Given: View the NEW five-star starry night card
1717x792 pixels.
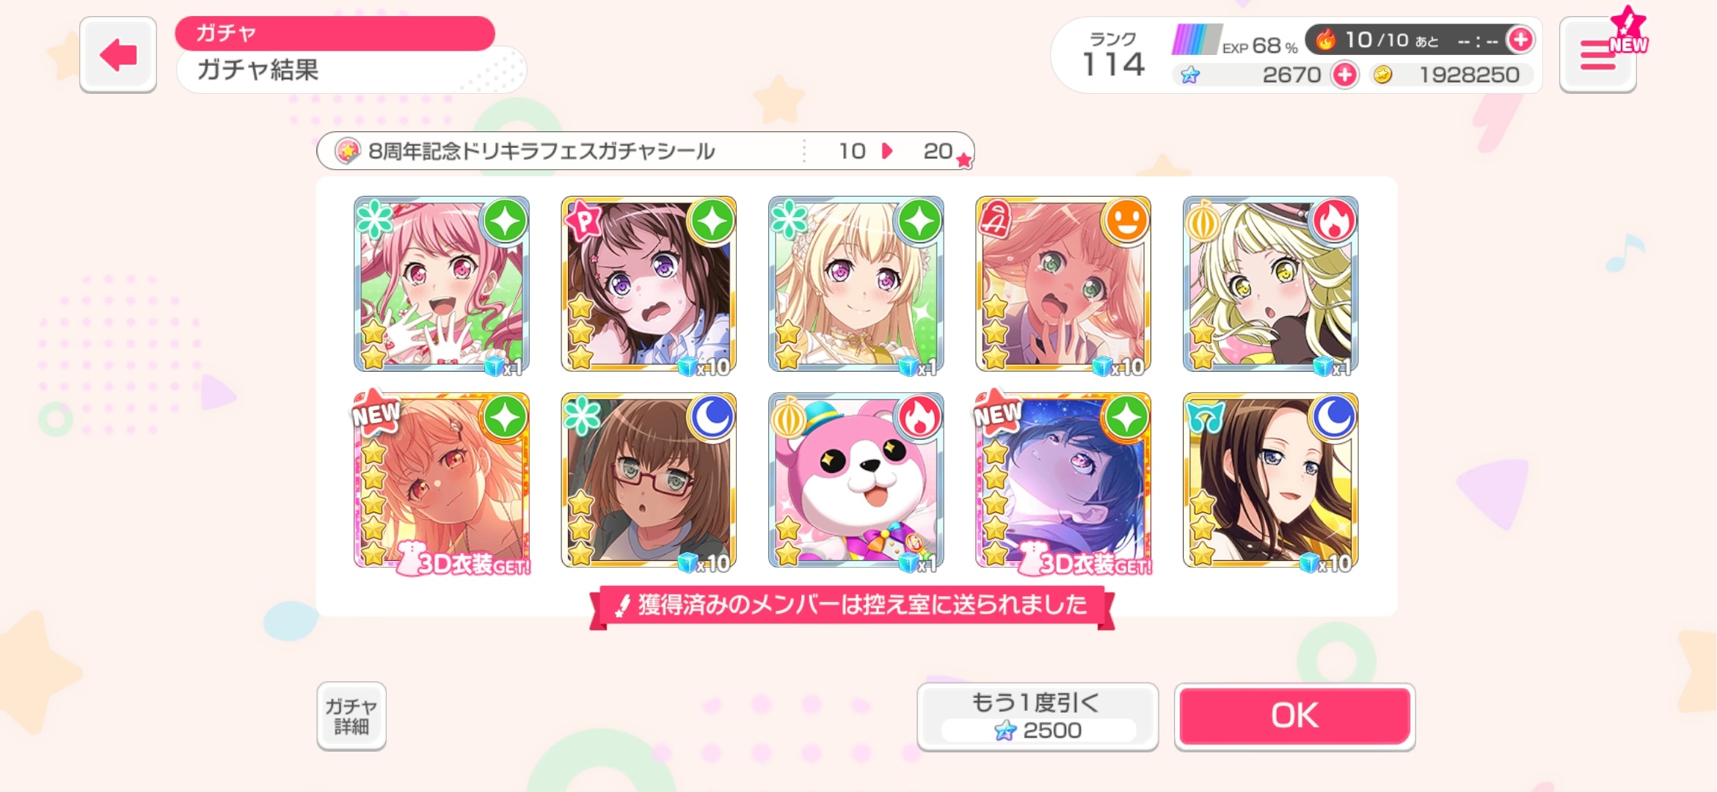Looking at the screenshot, I should [1063, 481].
